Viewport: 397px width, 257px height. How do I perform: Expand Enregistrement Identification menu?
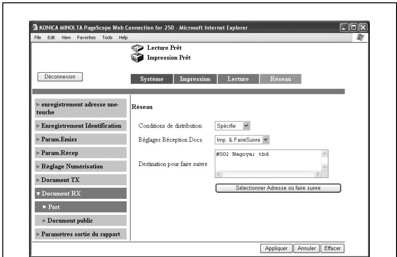[81, 126]
